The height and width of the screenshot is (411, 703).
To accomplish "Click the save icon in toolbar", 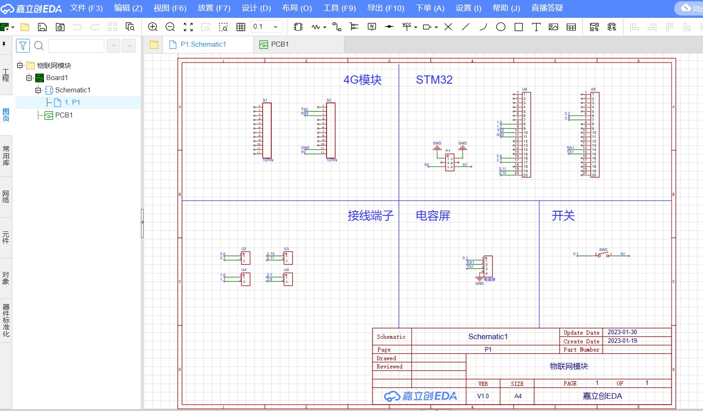I will click(x=42, y=27).
